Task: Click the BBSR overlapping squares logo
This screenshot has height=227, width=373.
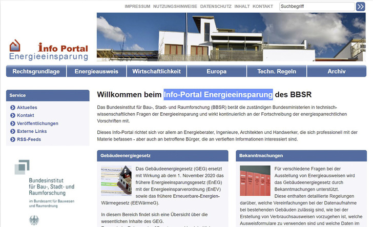Action: point(22,167)
